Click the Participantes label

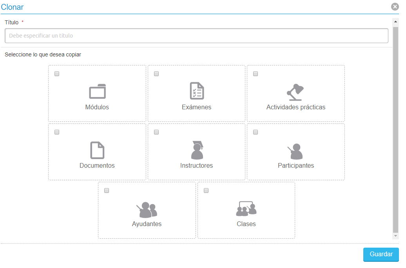pos(296,166)
